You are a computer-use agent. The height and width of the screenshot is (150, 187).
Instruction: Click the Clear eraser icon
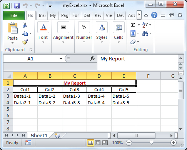pyautogui.click(x=133, y=42)
